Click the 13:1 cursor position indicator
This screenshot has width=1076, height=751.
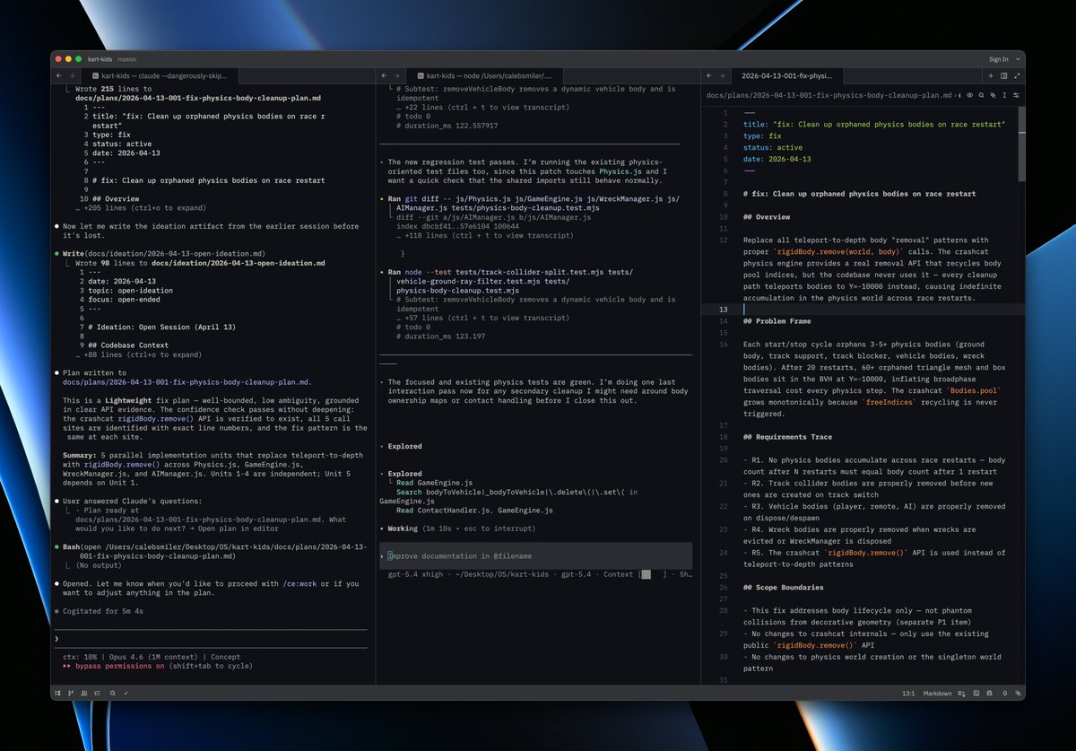point(908,694)
